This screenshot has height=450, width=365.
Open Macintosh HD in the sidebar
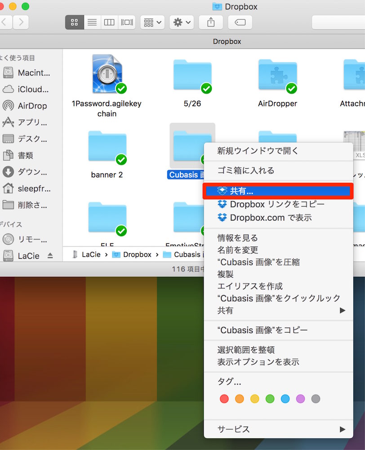[27, 73]
